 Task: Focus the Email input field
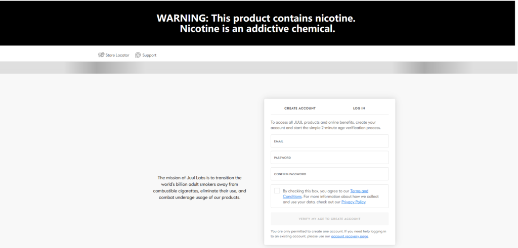pyautogui.click(x=329, y=141)
